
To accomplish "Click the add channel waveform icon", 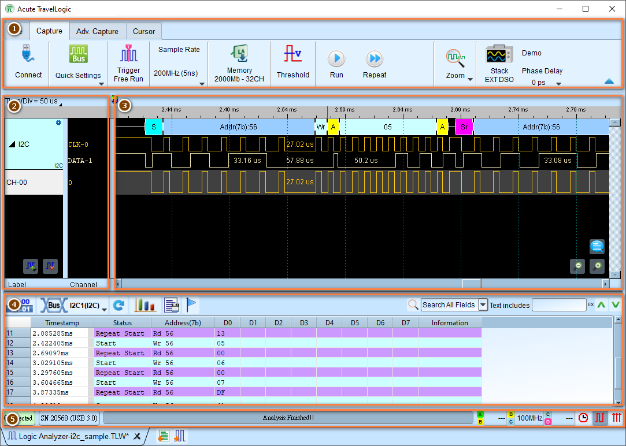I will (x=31, y=266).
